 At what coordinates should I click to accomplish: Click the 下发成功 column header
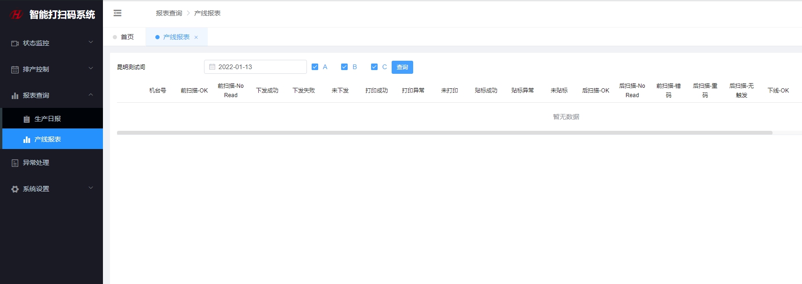pyautogui.click(x=267, y=91)
